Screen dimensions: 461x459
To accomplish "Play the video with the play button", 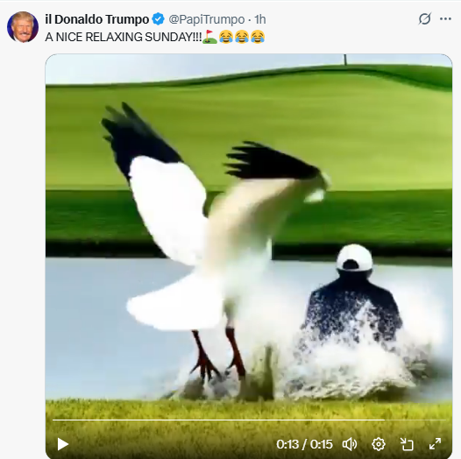I will 62,444.
